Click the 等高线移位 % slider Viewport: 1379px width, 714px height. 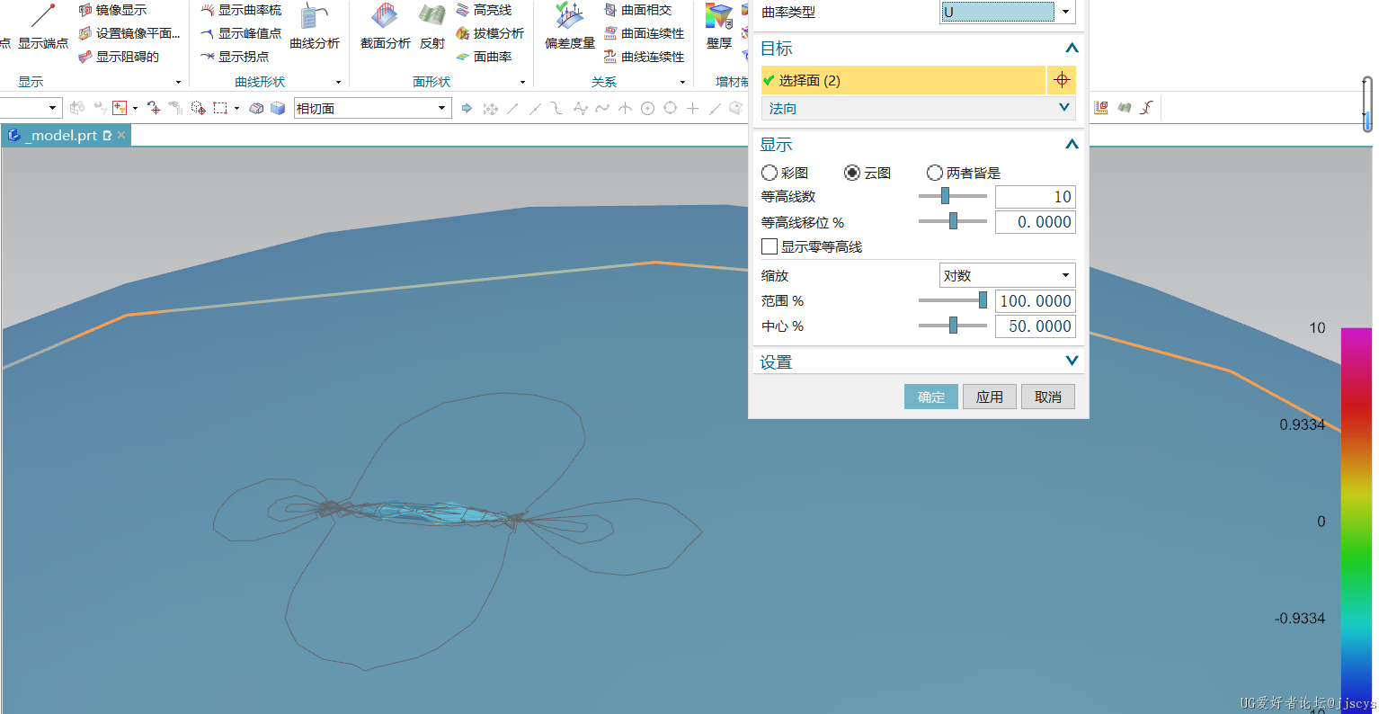point(953,221)
